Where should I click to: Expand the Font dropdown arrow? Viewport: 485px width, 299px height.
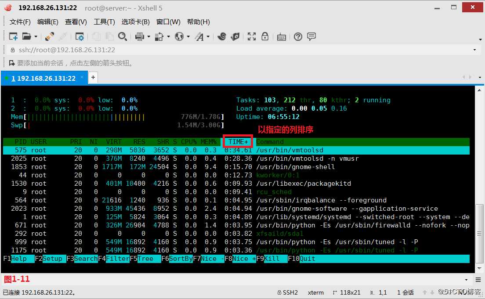click(x=208, y=36)
